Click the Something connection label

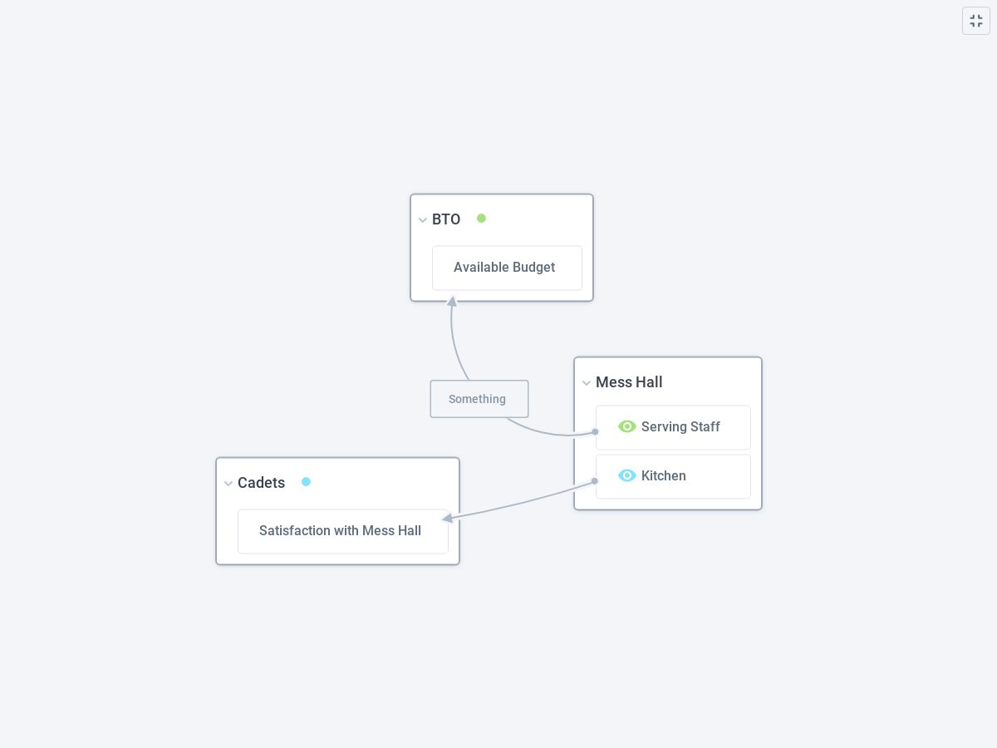[x=478, y=399]
